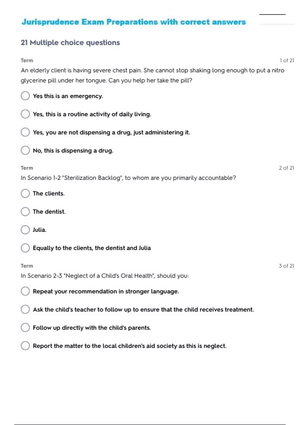Pick 'Yes, you are not dispensing a drug' option
Screen dimensions: 300x425
[x=25, y=132]
